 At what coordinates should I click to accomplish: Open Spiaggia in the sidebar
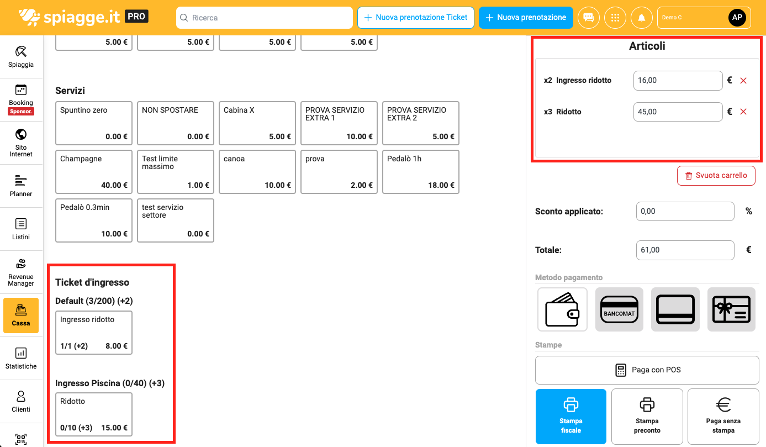tap(21, 57)
